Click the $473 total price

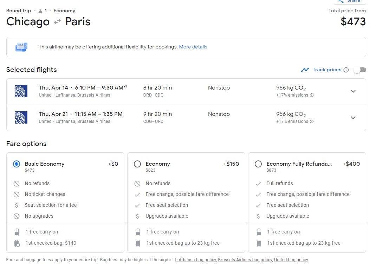(x=353, y=21)
